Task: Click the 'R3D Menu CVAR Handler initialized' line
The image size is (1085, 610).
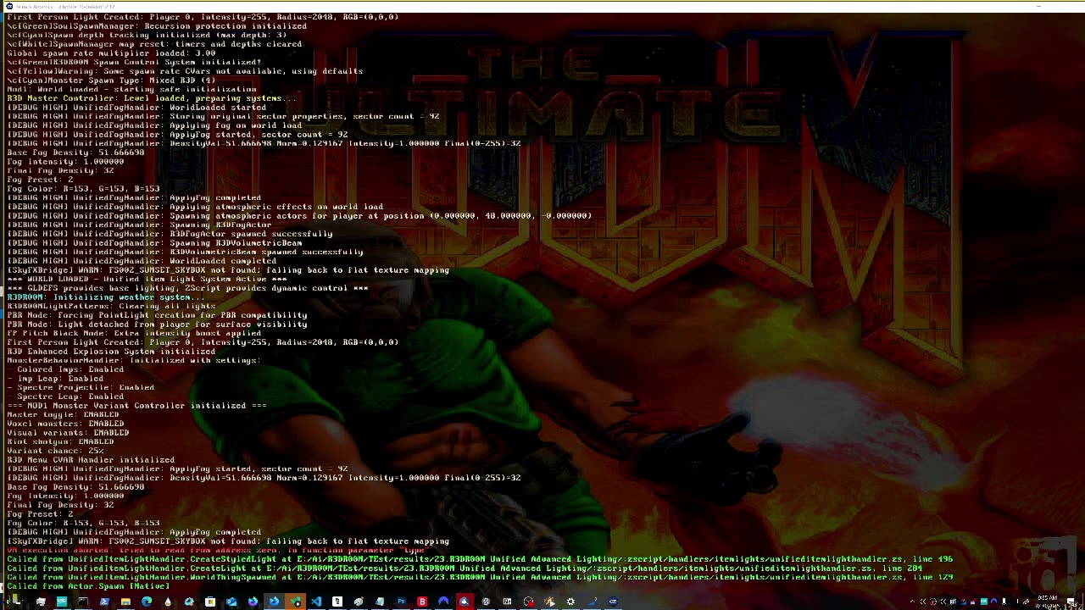Action: (x=91, y=460)
